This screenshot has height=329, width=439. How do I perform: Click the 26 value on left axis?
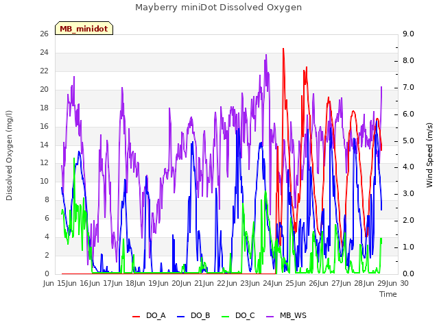click(x=44, y=34)
